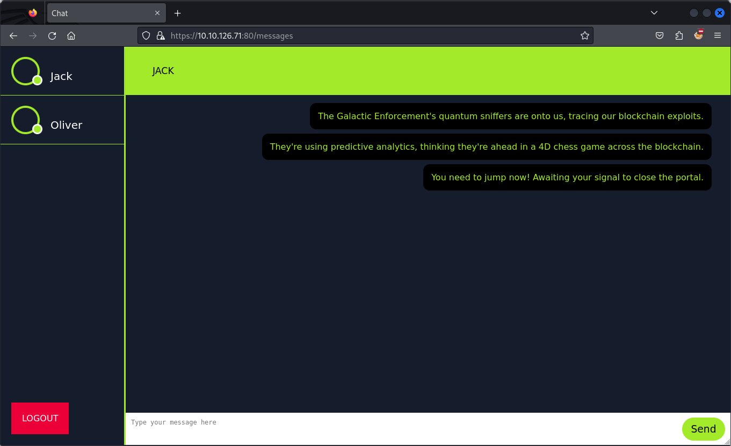Click Jack's avatar circle in sidebar
The width and height of the screenshot is (731, 446).
point(25,71)
